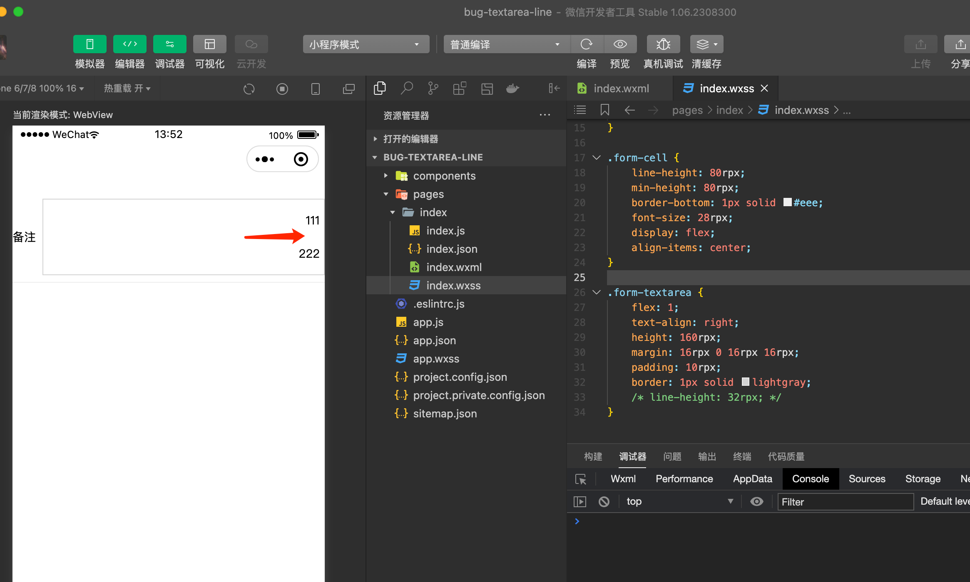The height and width of the screenshot is (582, 970).
Task: Open the source control branch icon
Action: pos(433,88)
